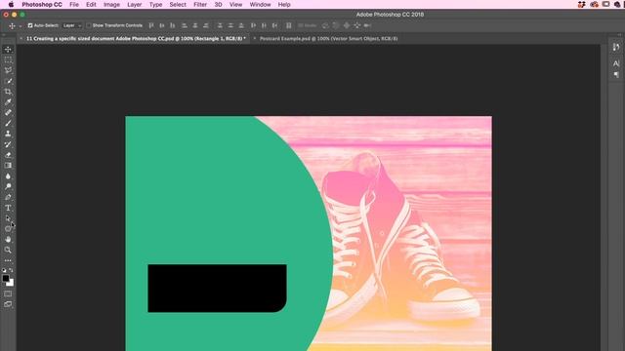Select the Creating a specific sized document tab

136,39
